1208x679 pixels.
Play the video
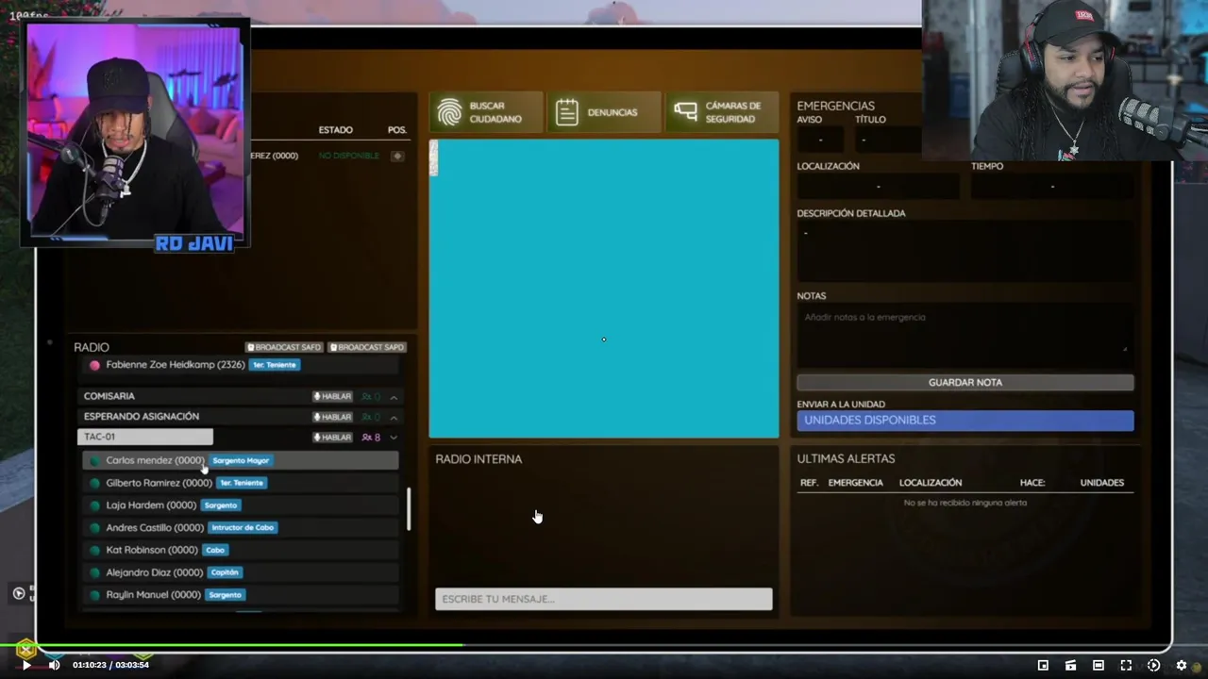point(26,665)
